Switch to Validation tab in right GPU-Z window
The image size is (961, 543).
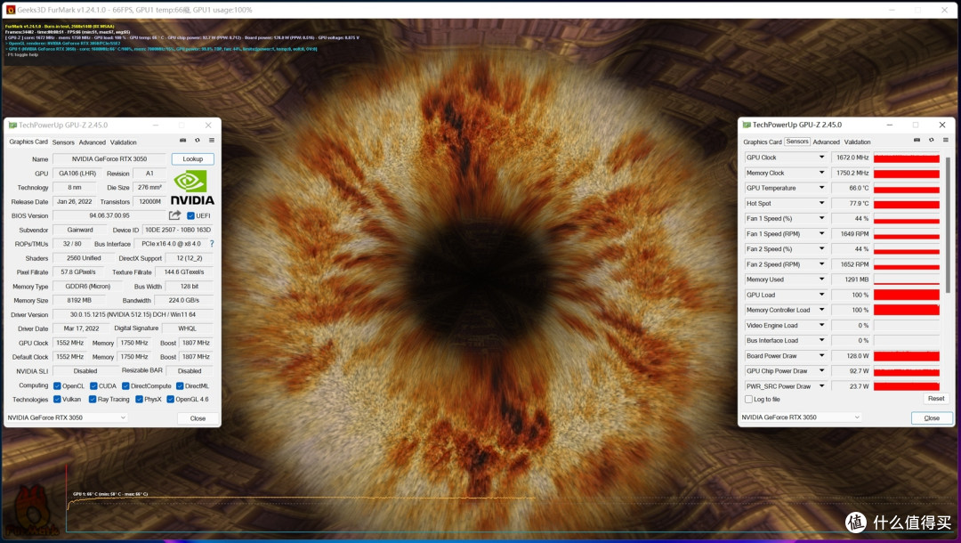(858, 142)
